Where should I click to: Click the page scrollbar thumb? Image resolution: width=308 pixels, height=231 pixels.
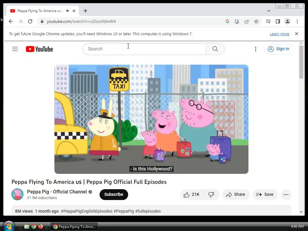[x=301, y=62]
